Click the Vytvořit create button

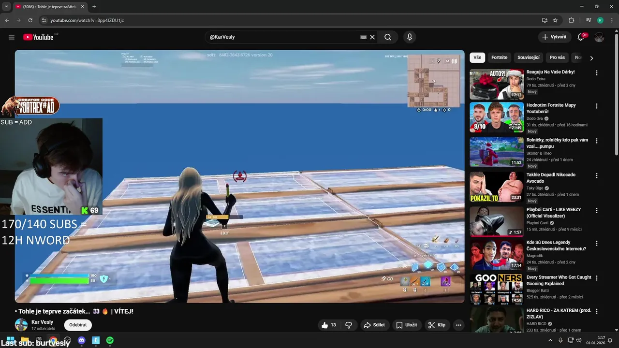[x=554, y=37]
